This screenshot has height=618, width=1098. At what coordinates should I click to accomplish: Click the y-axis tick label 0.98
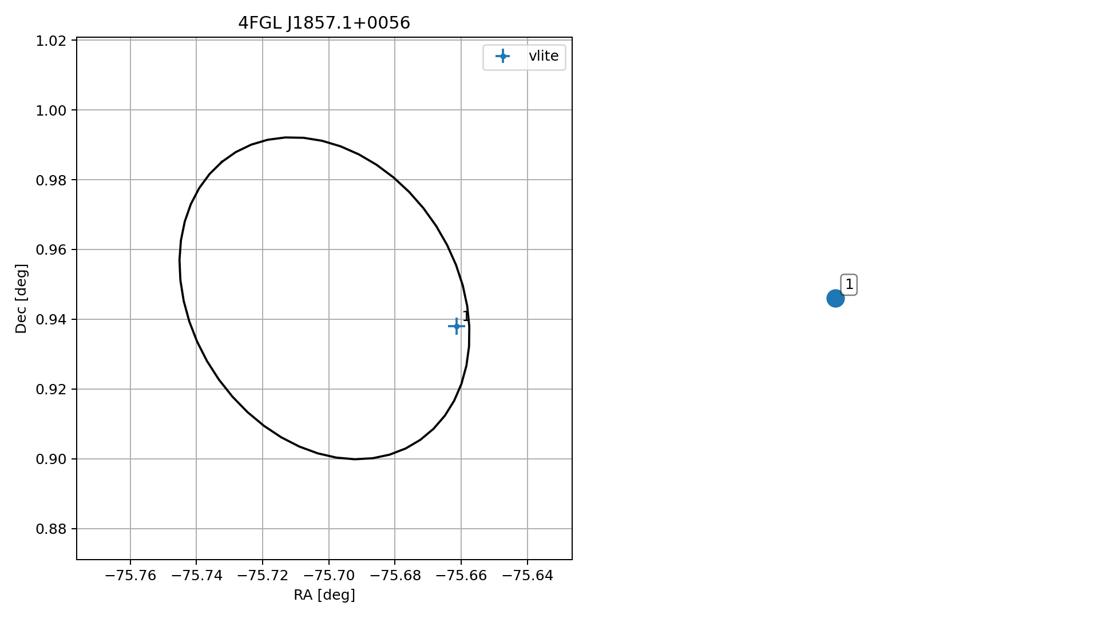52,180
